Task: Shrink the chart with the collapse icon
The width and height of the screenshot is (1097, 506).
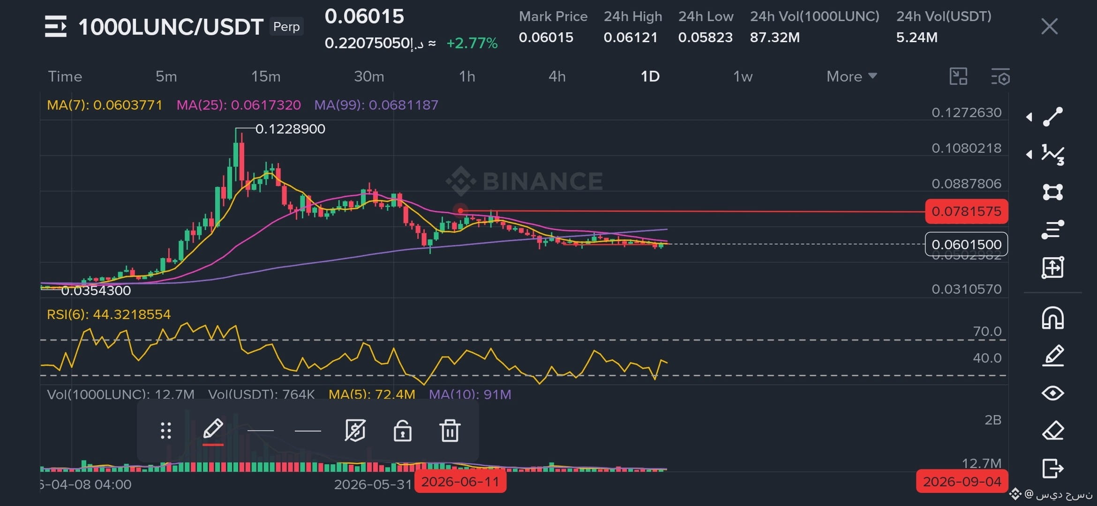Action: pos(958,76)
